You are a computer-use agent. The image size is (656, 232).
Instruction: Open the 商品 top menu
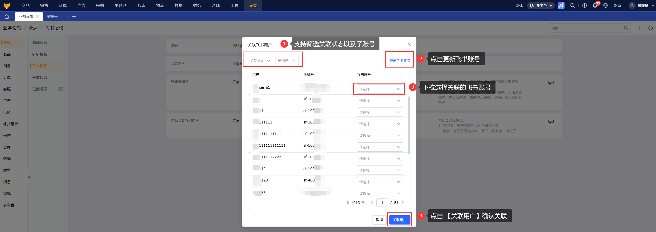pyautogui.click(x=26, y=5)
